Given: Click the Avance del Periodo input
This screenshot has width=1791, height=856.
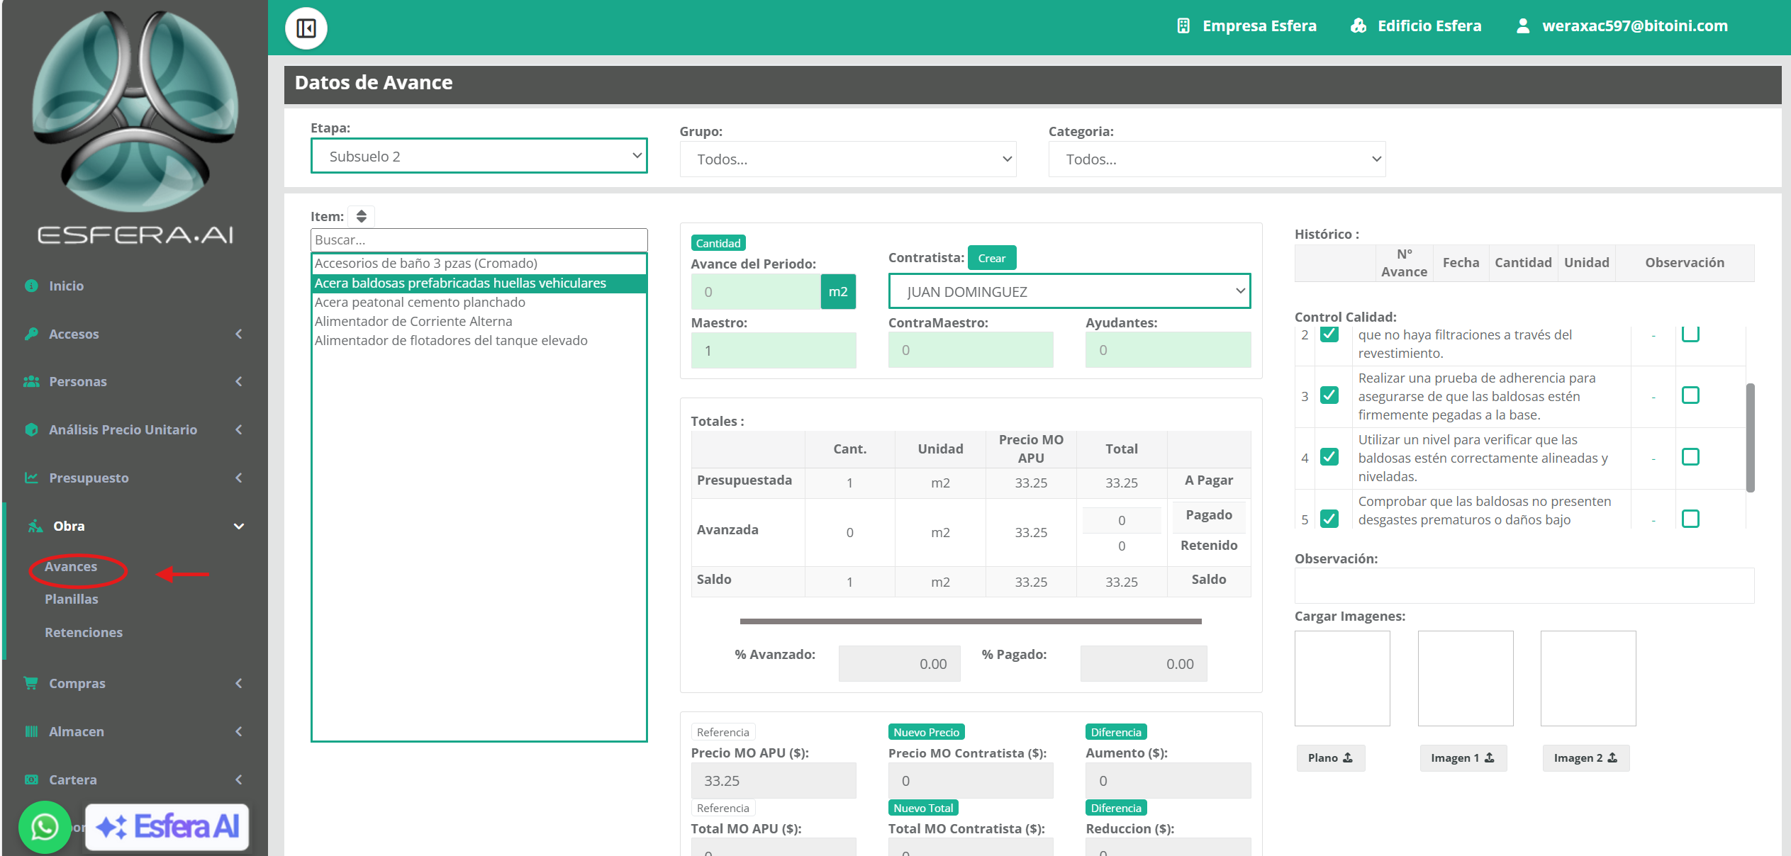Looking at the screenshot, I should pos(756,292).
